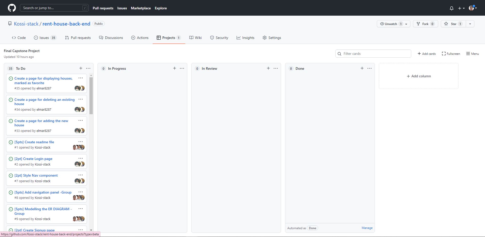The height and width of the screenshot is (237, 485).
Task: Open Issues in top navigation
Action: pos(122,8)
